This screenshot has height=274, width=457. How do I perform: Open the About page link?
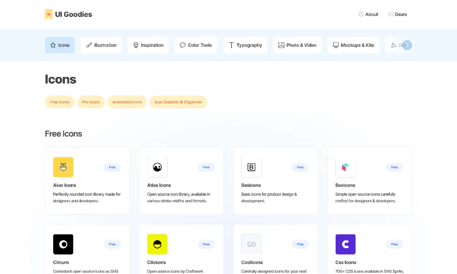coord(368,14)
